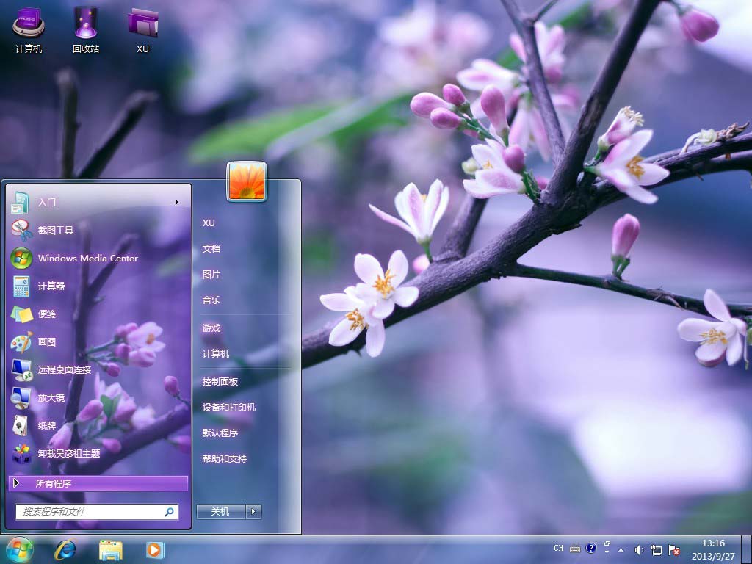Viewport: 752px width, 564px height.
Task: Expand 所有程序 all programs list
Action: point(53,483)
